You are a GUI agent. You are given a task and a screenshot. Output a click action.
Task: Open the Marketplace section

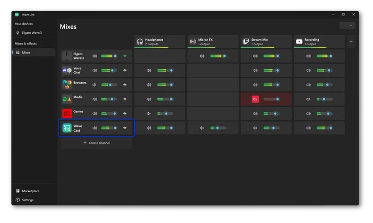30,191
